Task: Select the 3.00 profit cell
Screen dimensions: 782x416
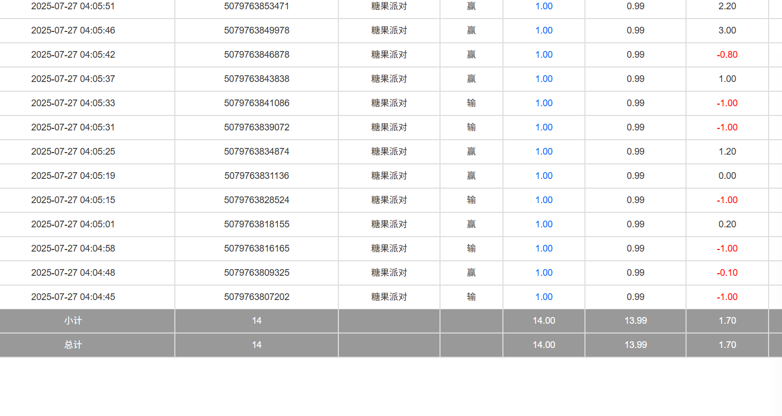Action: tap(727, 30)
